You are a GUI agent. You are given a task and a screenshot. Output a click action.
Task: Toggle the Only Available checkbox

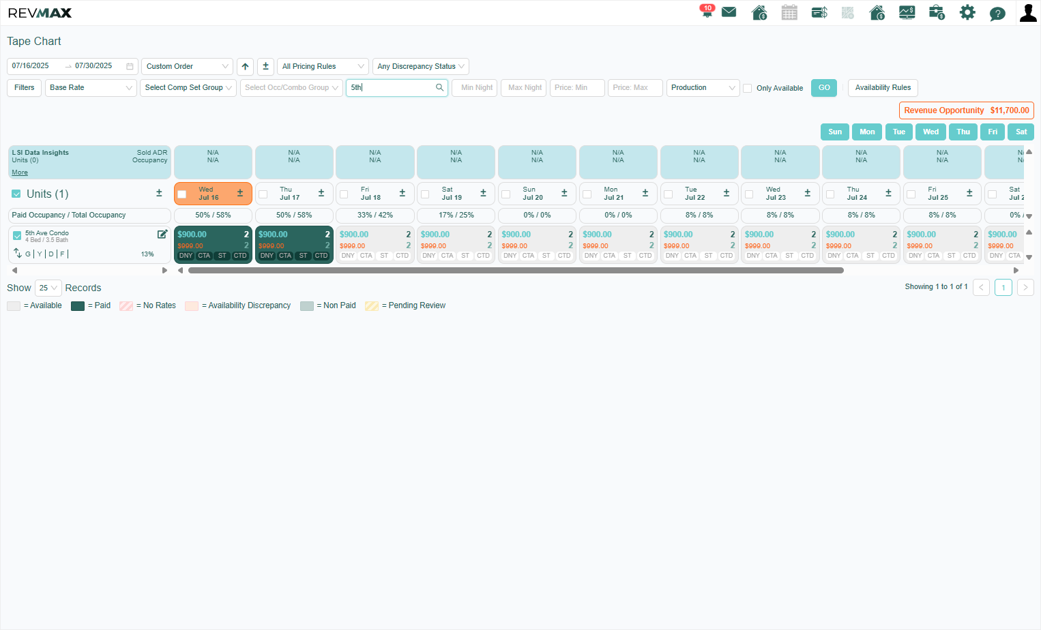(748, 88)
